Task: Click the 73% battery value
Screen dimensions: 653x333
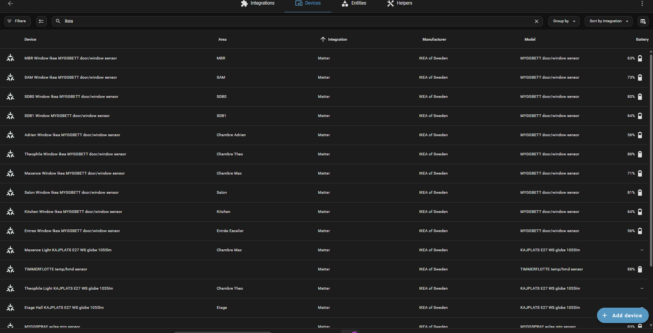Action: [x=631, y=77]
